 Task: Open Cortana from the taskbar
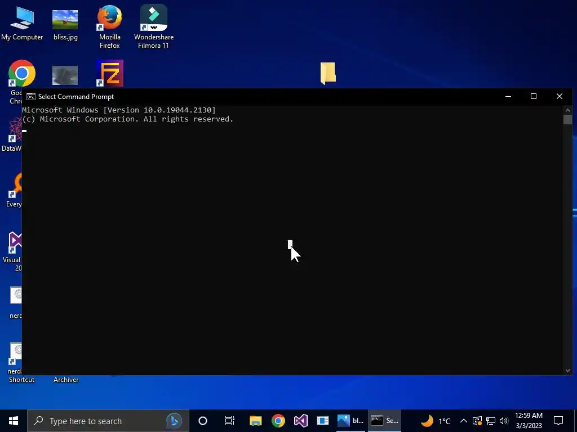click(203, 421)
